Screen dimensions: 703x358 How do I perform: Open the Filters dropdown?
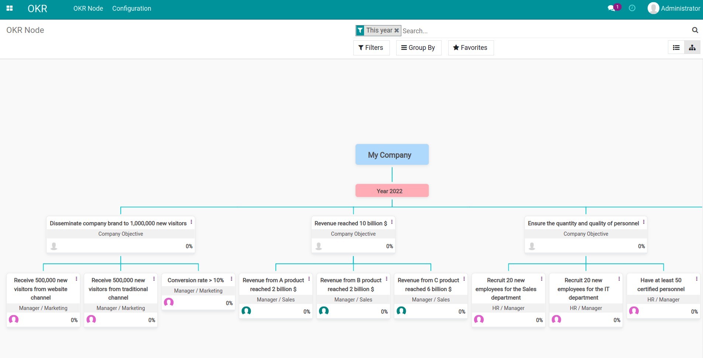[x=371, y=47]
